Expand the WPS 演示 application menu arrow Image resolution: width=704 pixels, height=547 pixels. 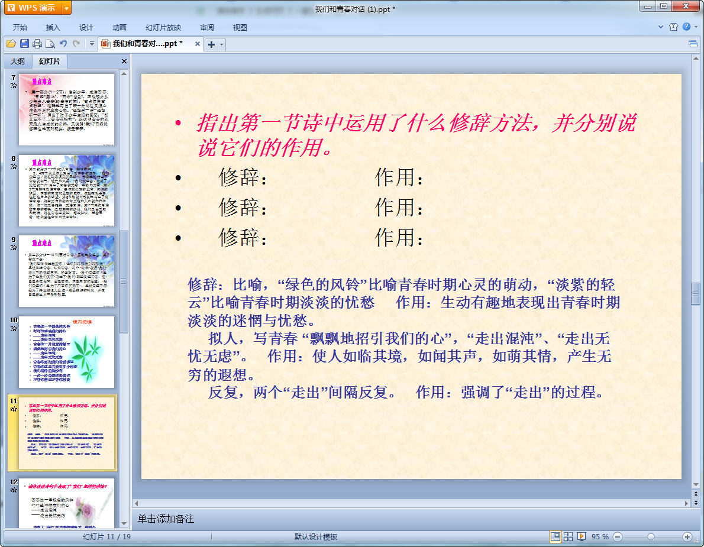66,8
